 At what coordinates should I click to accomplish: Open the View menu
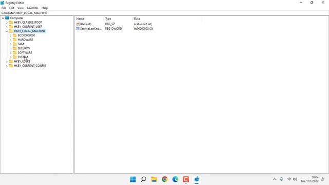(x=21, y=8)
